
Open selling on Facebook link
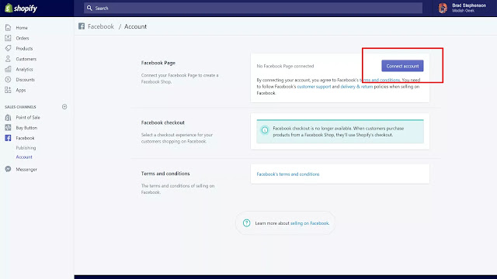click(309, 223)
